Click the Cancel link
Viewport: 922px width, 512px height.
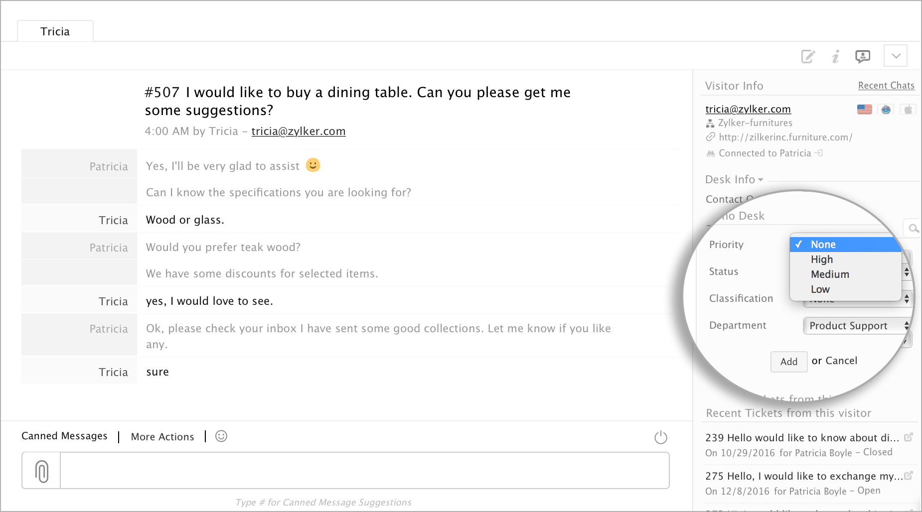coord(841,361)
